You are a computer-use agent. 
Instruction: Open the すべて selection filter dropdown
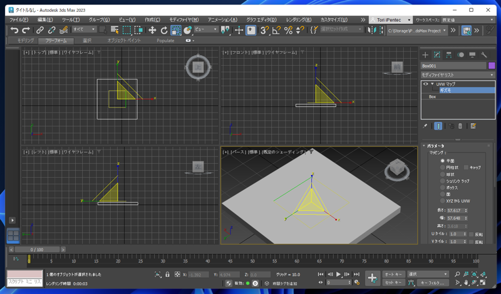(x=84, y=29)
